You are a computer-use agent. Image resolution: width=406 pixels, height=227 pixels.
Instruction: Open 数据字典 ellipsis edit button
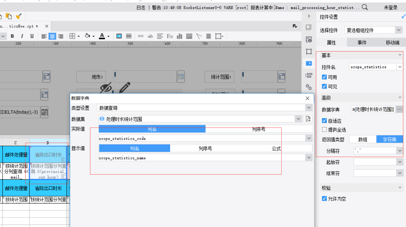pos(399,109)
